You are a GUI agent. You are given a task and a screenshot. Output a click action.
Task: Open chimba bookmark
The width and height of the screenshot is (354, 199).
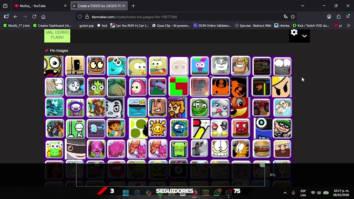tap(282, 25)
